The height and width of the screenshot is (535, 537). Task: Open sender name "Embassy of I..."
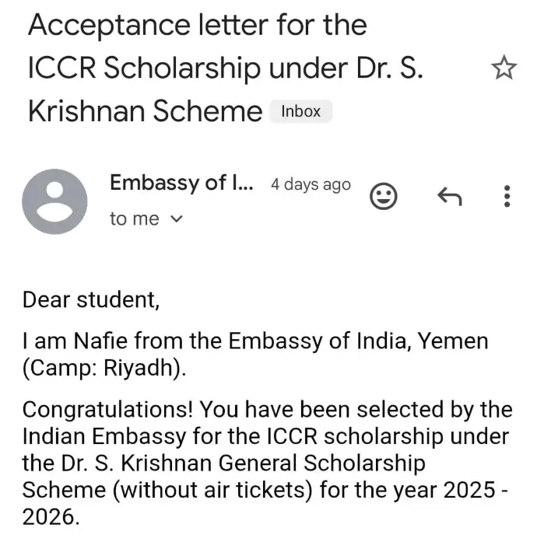(x=181, y=184)
